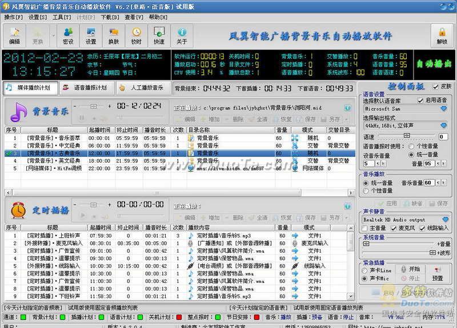
Task: Uncheck the 麦克风 mute checkbox
Action: [x=394, y=228]
